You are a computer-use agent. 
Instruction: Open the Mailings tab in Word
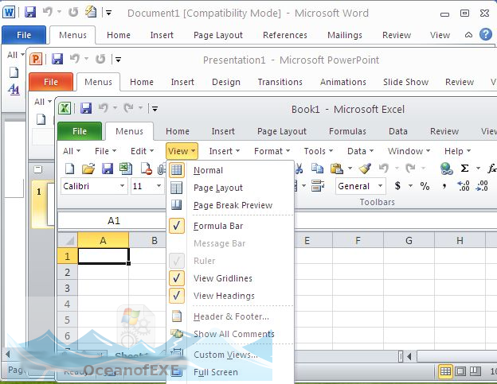[x=345, y=35]
